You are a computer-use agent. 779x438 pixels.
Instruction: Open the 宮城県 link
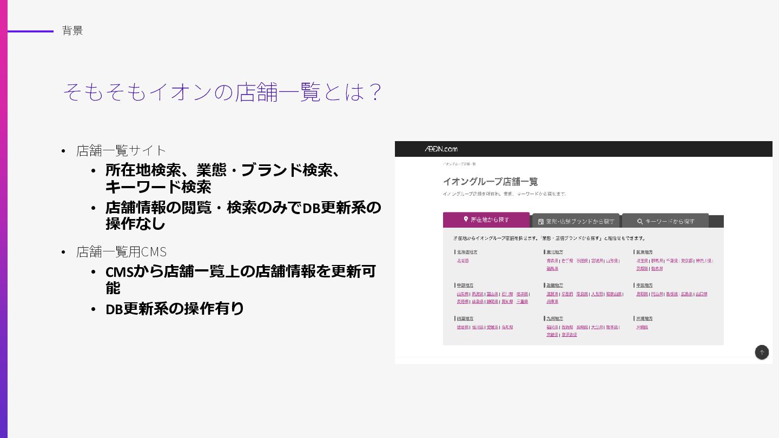point(597,261)
